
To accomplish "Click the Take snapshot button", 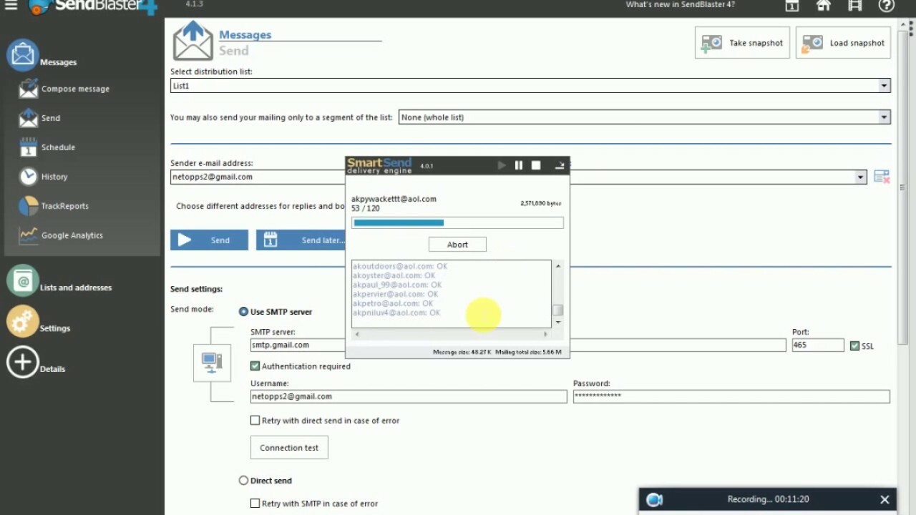I will 742,43.
